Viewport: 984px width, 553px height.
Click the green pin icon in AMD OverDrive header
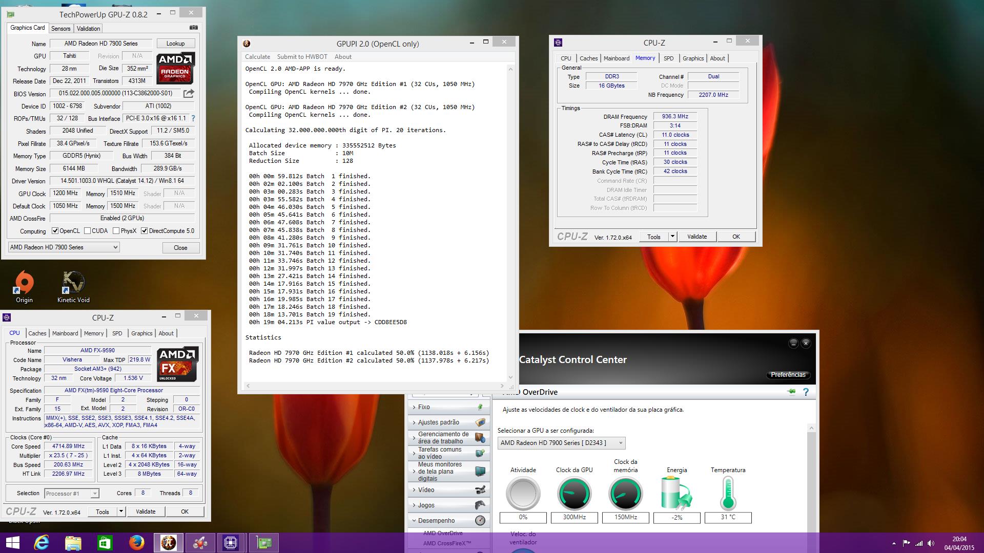coord(792,392)
